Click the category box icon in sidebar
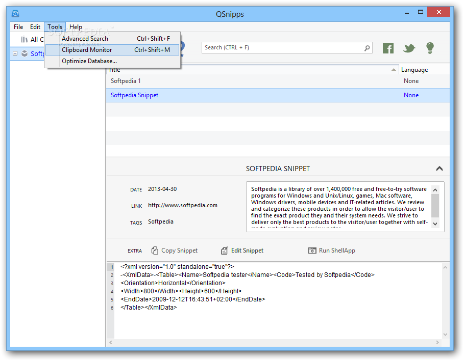 tap(25, 53)
